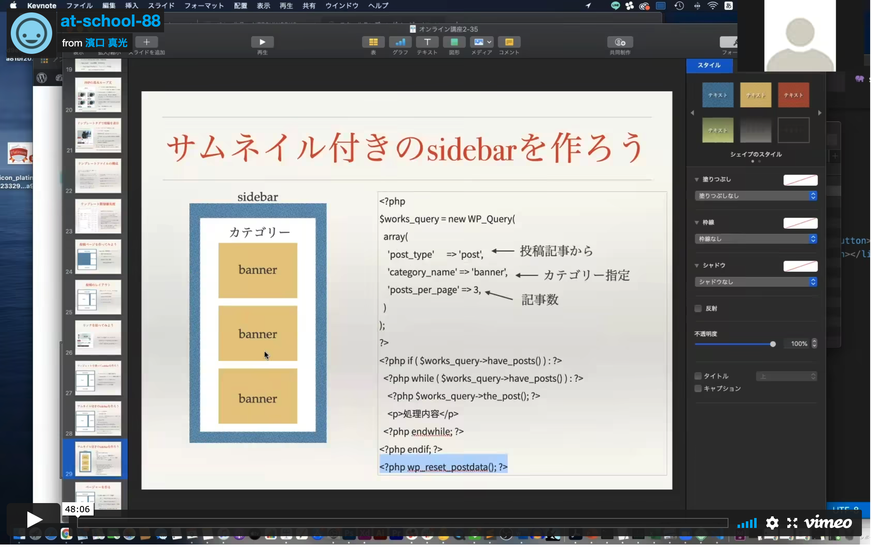This screenshot has width=871, height=547.
Task: Click the Keynote play (再生) button
Action: point(262,42)
